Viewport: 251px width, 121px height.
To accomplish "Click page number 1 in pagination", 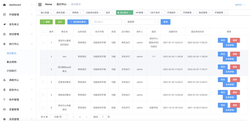I will (x=80, y=117).
